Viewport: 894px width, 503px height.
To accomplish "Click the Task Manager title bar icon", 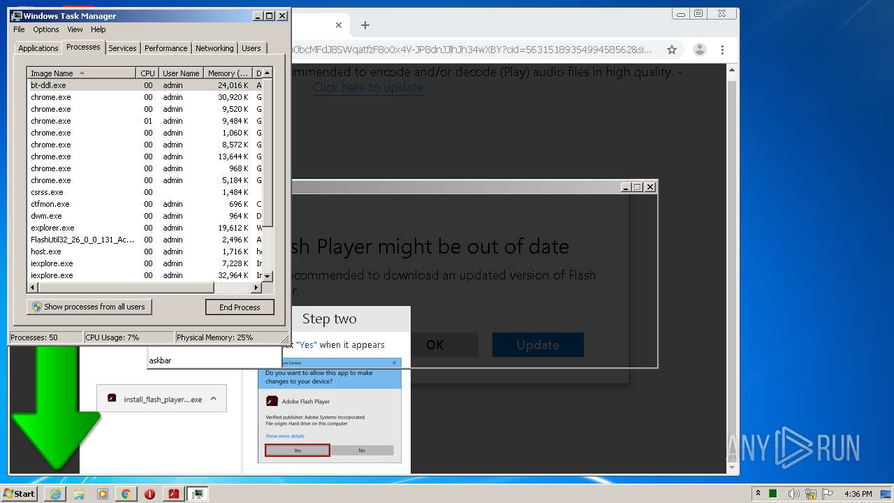I will coord(17,15).
